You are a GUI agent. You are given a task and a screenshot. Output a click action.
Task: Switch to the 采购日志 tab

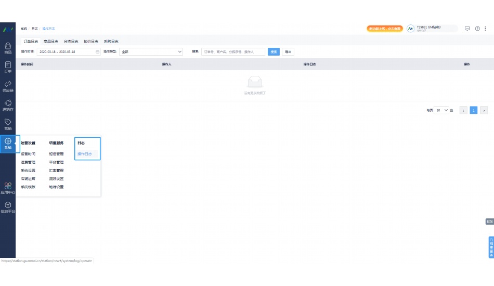(111, 41)
